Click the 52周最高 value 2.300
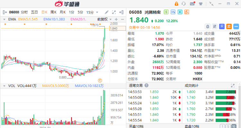 [198, 62]
